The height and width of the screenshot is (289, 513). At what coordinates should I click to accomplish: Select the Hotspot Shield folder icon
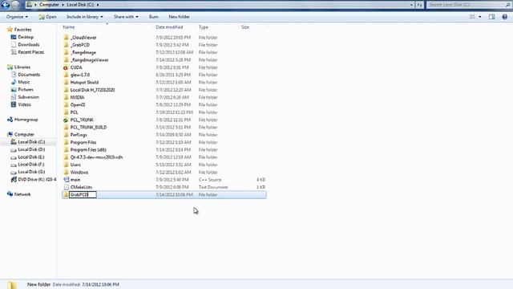tap(66, 82)
